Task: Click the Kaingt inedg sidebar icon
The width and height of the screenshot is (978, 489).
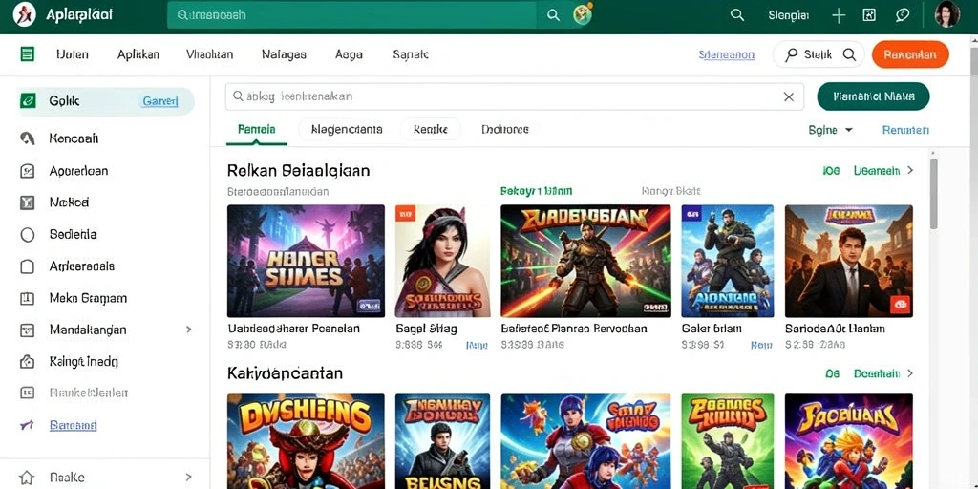Action: [x=28, y=361]
